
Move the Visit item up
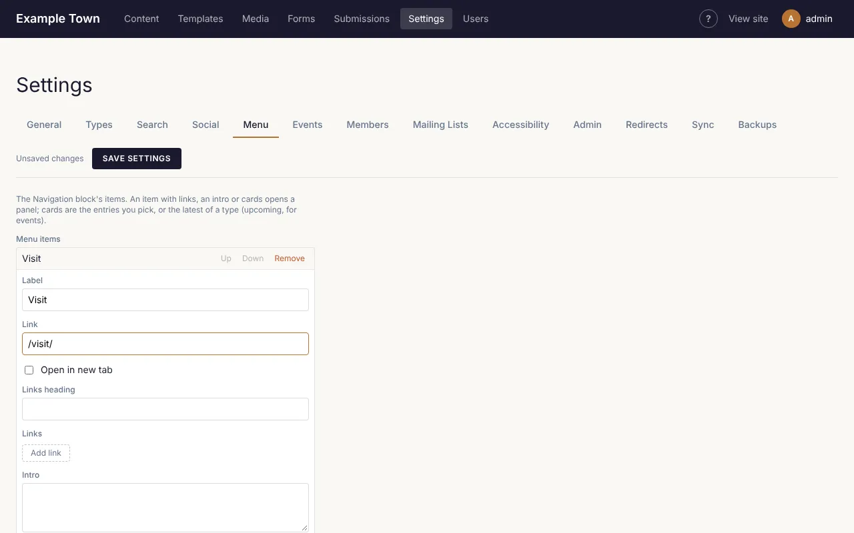226,259
